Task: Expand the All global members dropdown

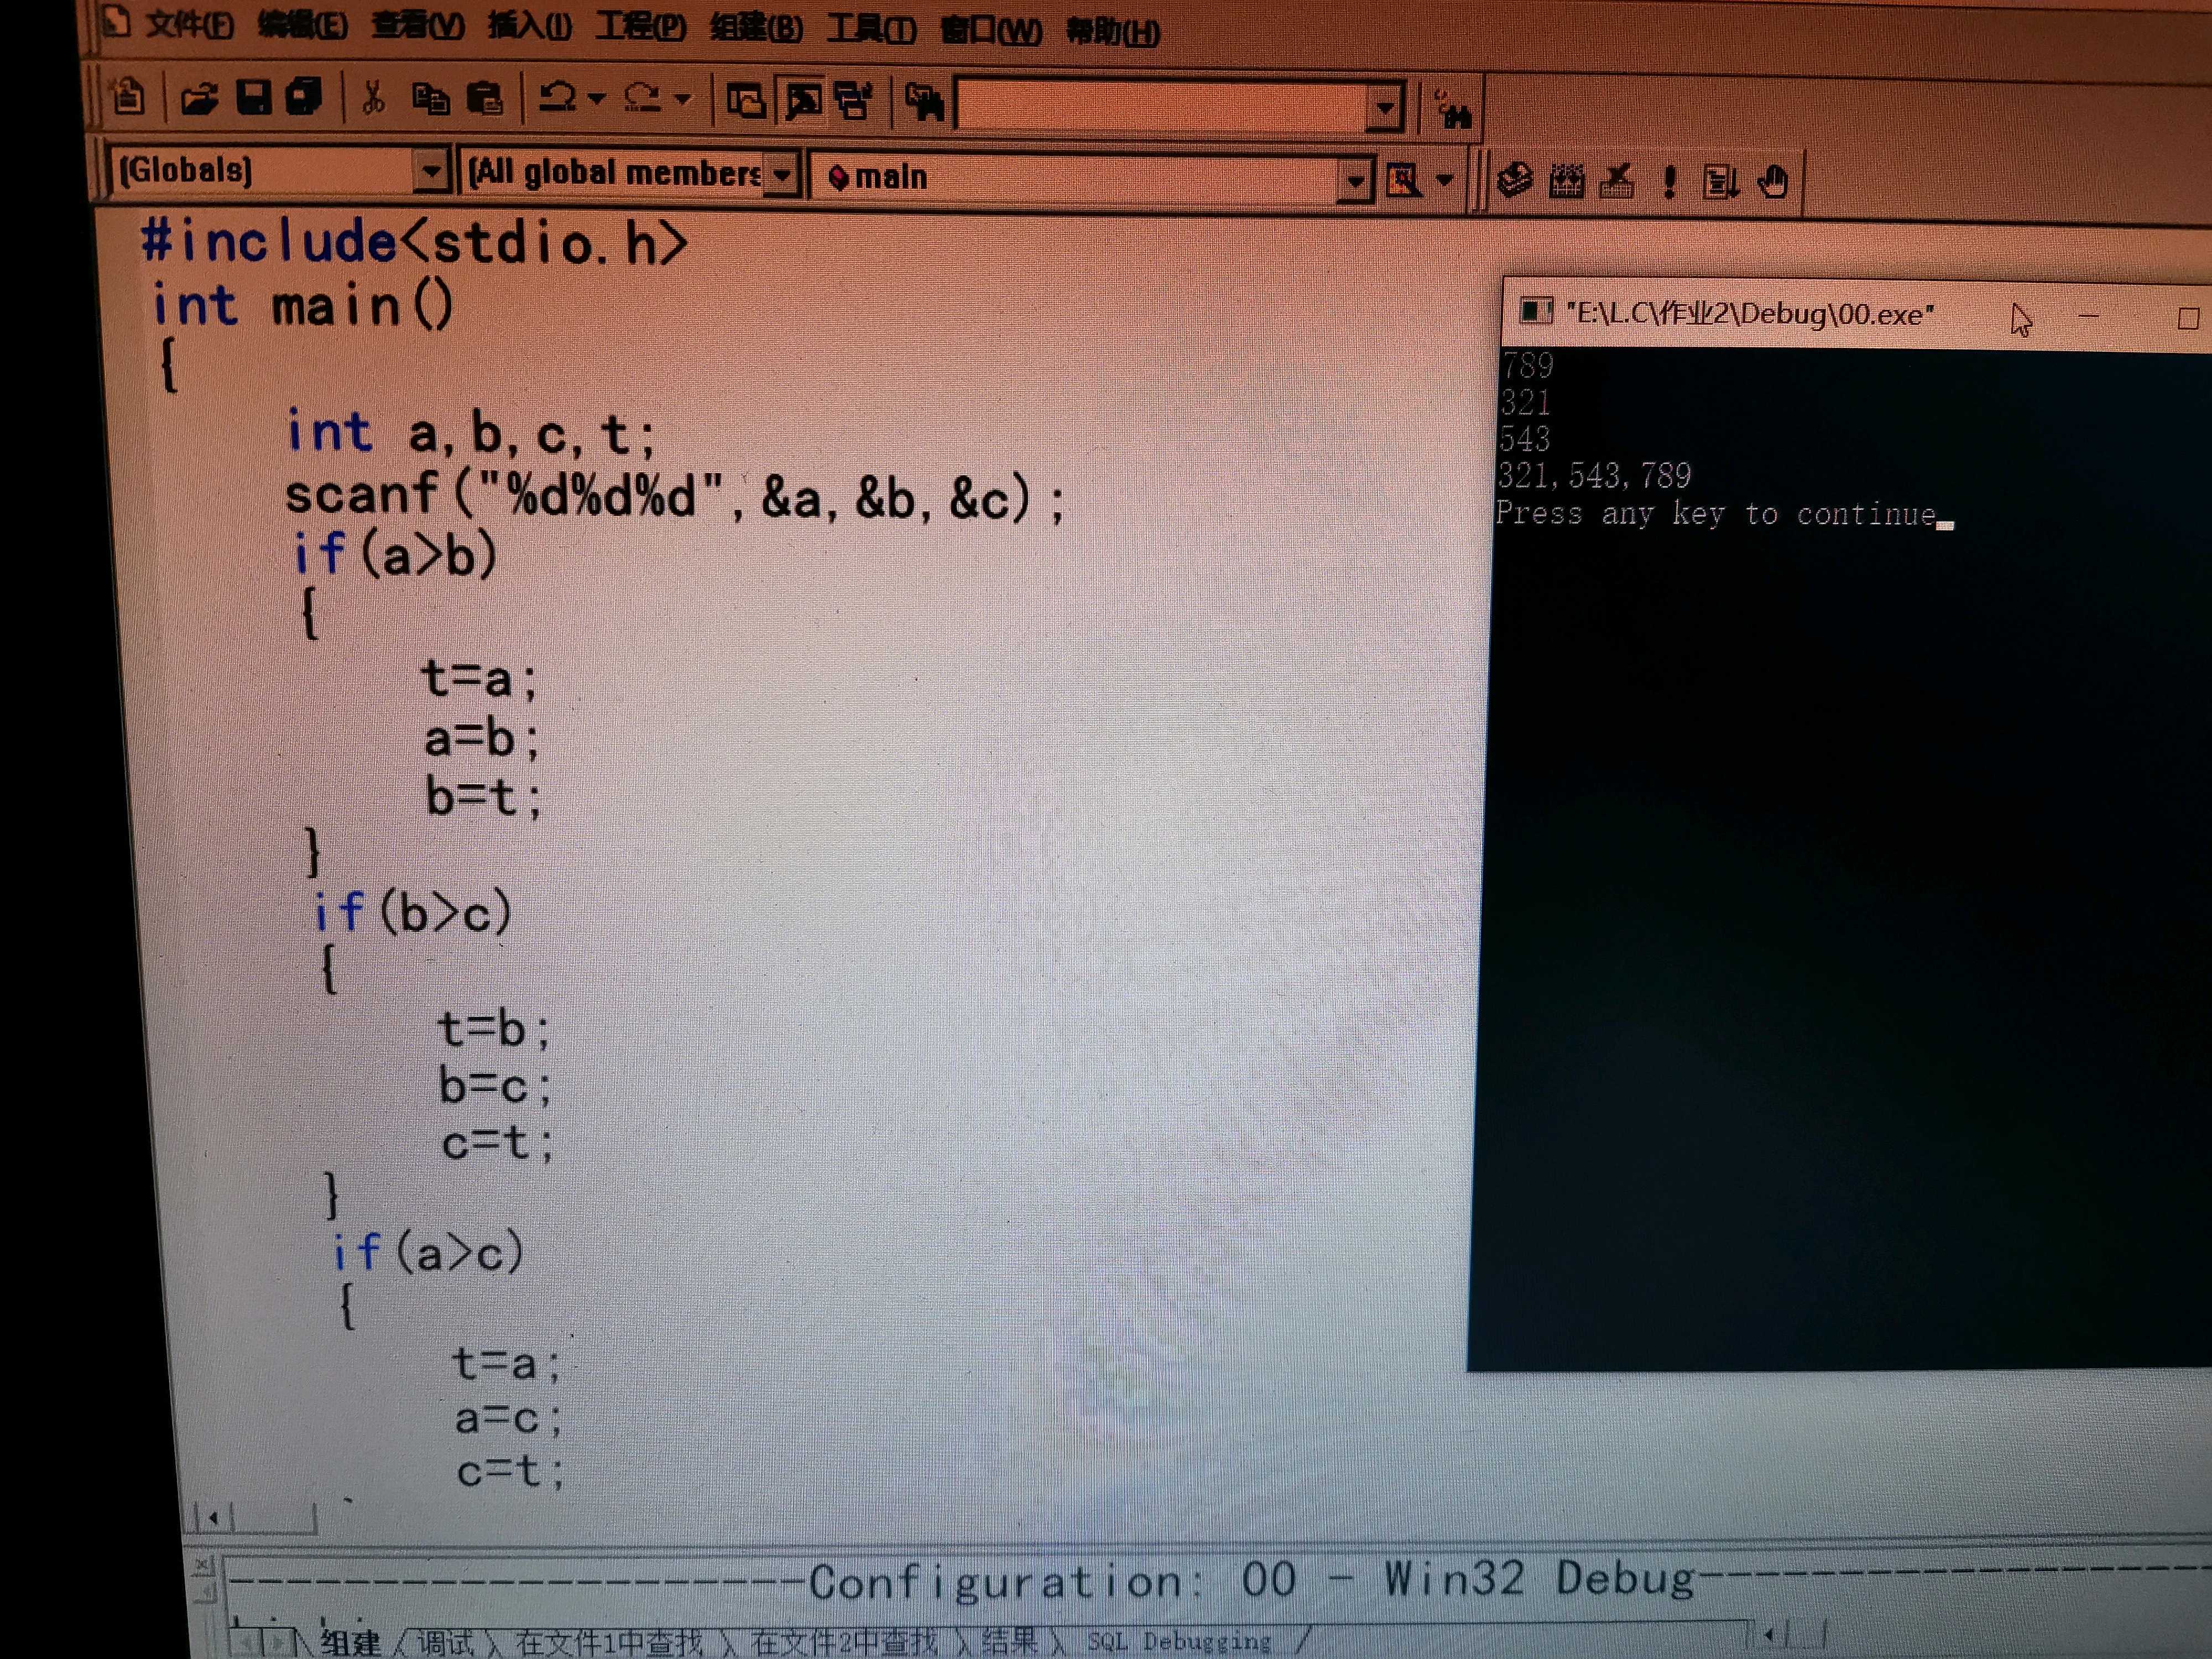Action: [x=782, y=175]
